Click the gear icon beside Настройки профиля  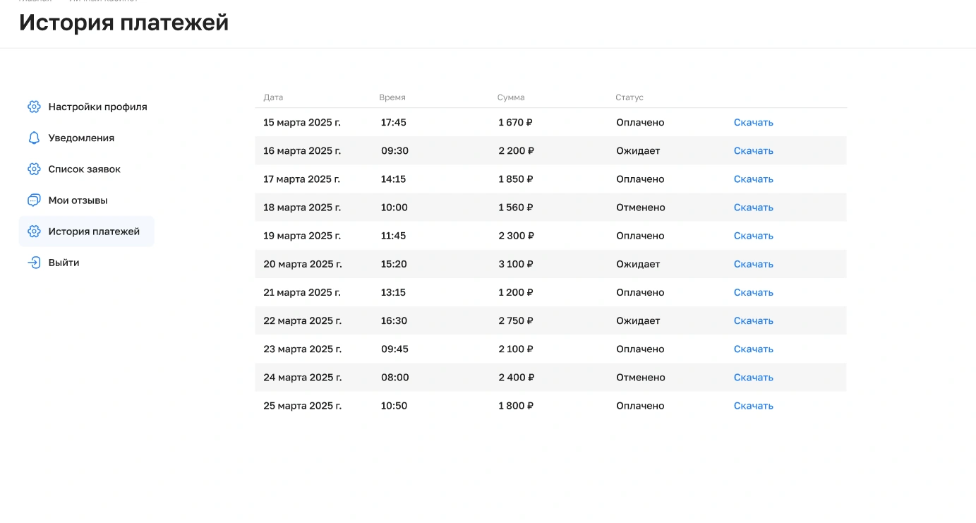34,107
